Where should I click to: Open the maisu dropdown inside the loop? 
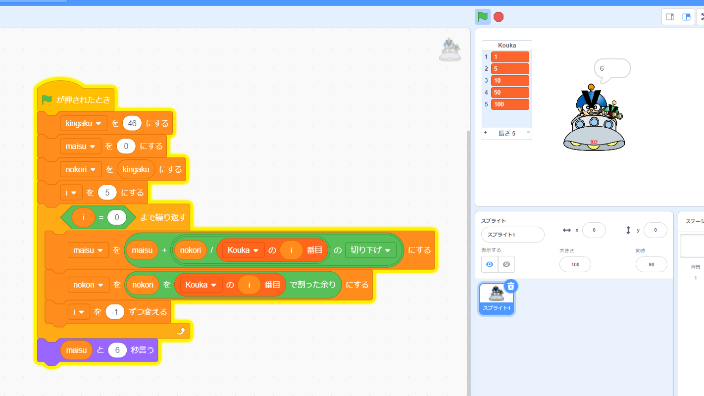[x=88, y=250]
